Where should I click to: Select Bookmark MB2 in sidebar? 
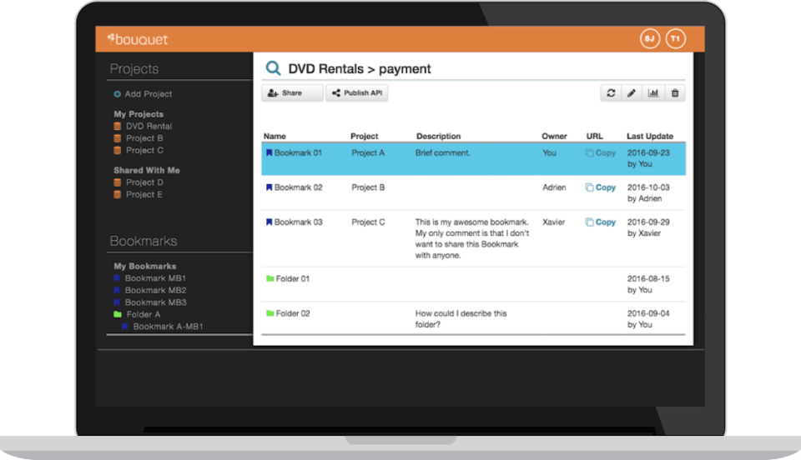[x=149, y=291]
